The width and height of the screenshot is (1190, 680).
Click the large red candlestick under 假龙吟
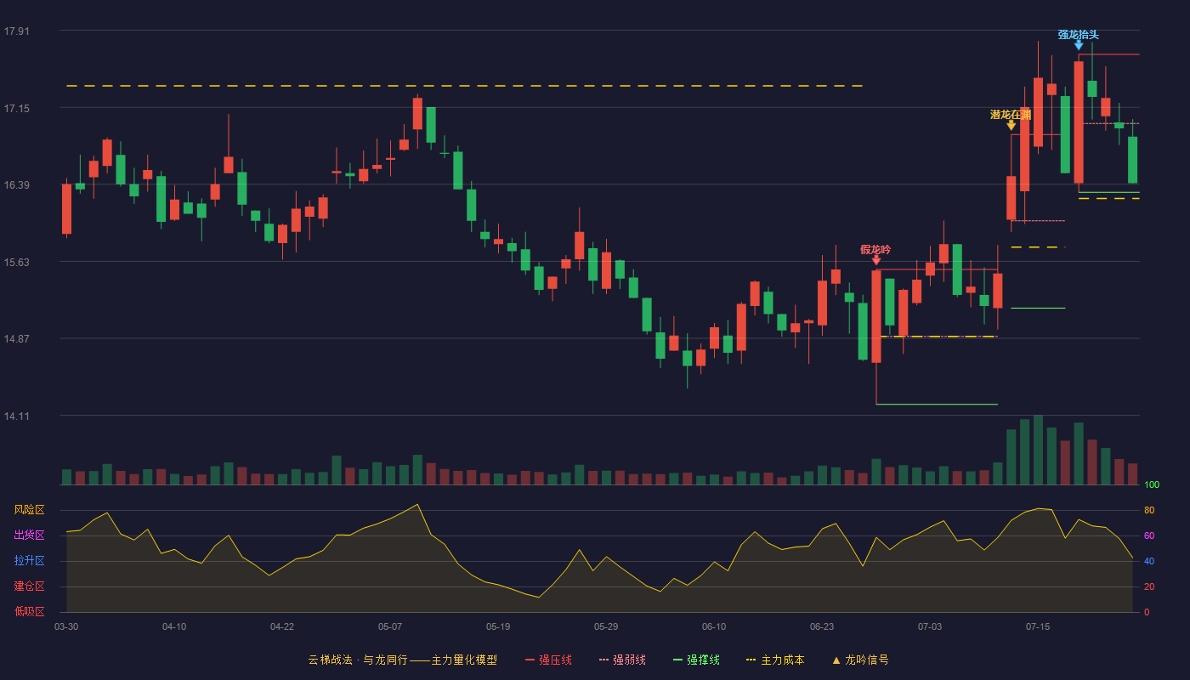(876, 316)
